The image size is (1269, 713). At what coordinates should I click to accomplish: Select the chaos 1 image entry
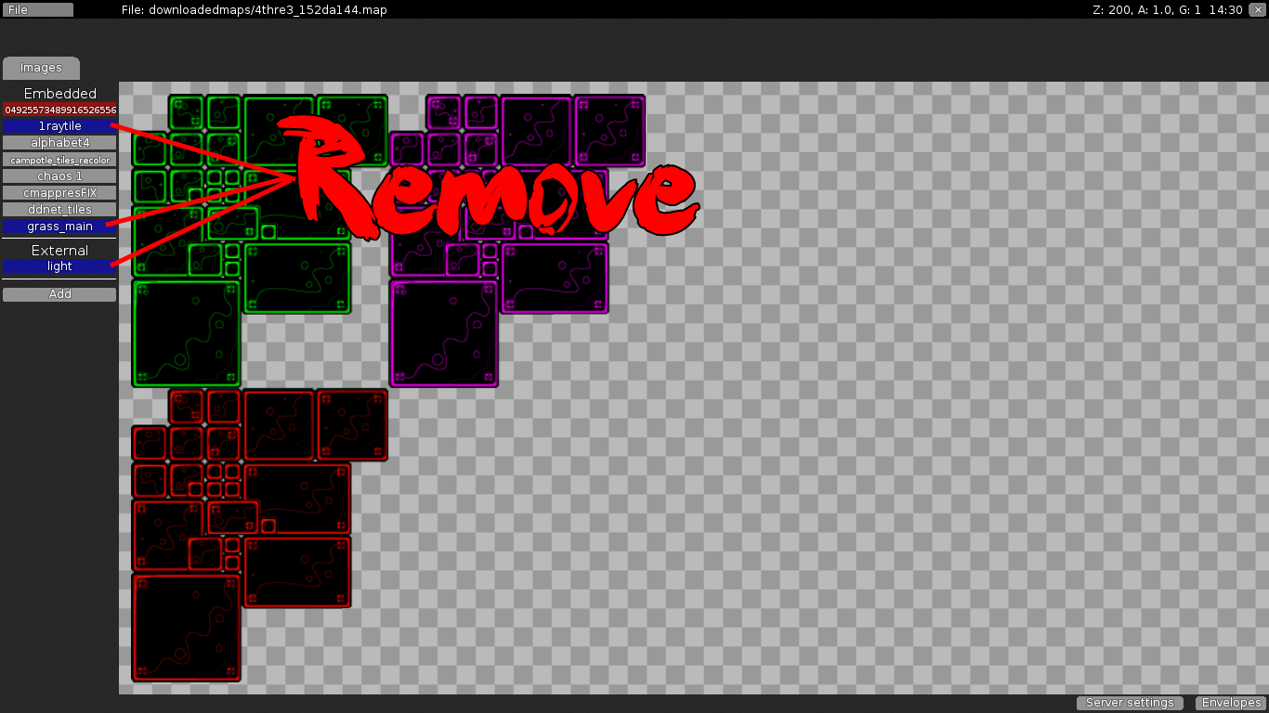[x=59, y=176]
